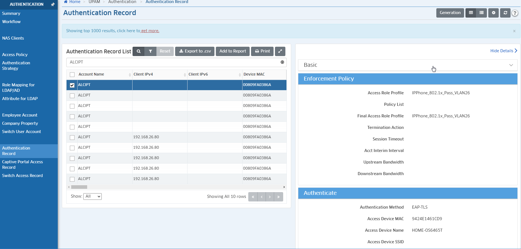Image resolution: width=521 pixels, height=249 pixels.
Task: Open Switch Access Record menu item
Action: click(x=22, y=176)
